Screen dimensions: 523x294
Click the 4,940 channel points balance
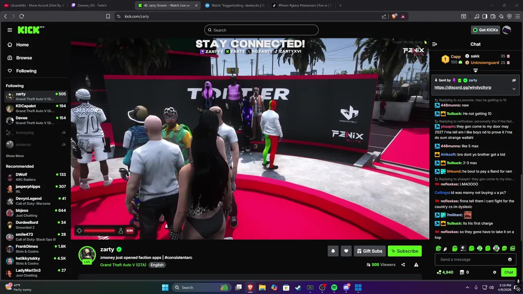point(445,272)
